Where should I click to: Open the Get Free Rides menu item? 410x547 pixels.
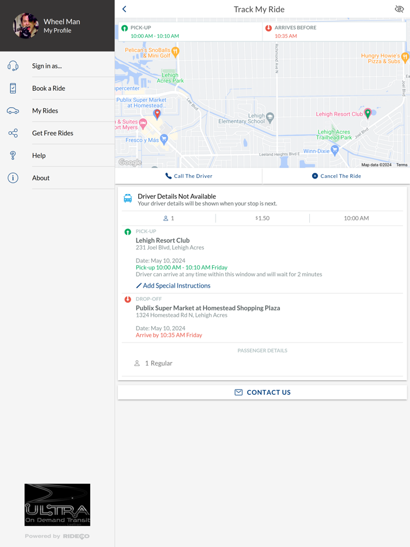point(53,134)
